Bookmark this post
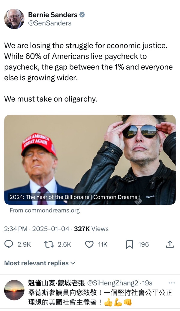The image size is (180, 311). coord(130,244)
